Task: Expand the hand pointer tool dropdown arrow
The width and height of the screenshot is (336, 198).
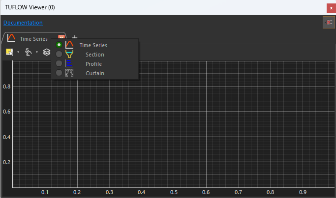Action: pyautogui.click(x=37, y=52)
